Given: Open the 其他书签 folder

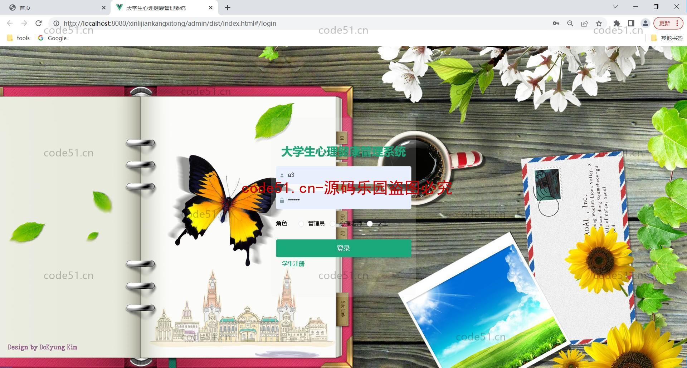Looking at the screenshot, I should (x=667, y=38).
